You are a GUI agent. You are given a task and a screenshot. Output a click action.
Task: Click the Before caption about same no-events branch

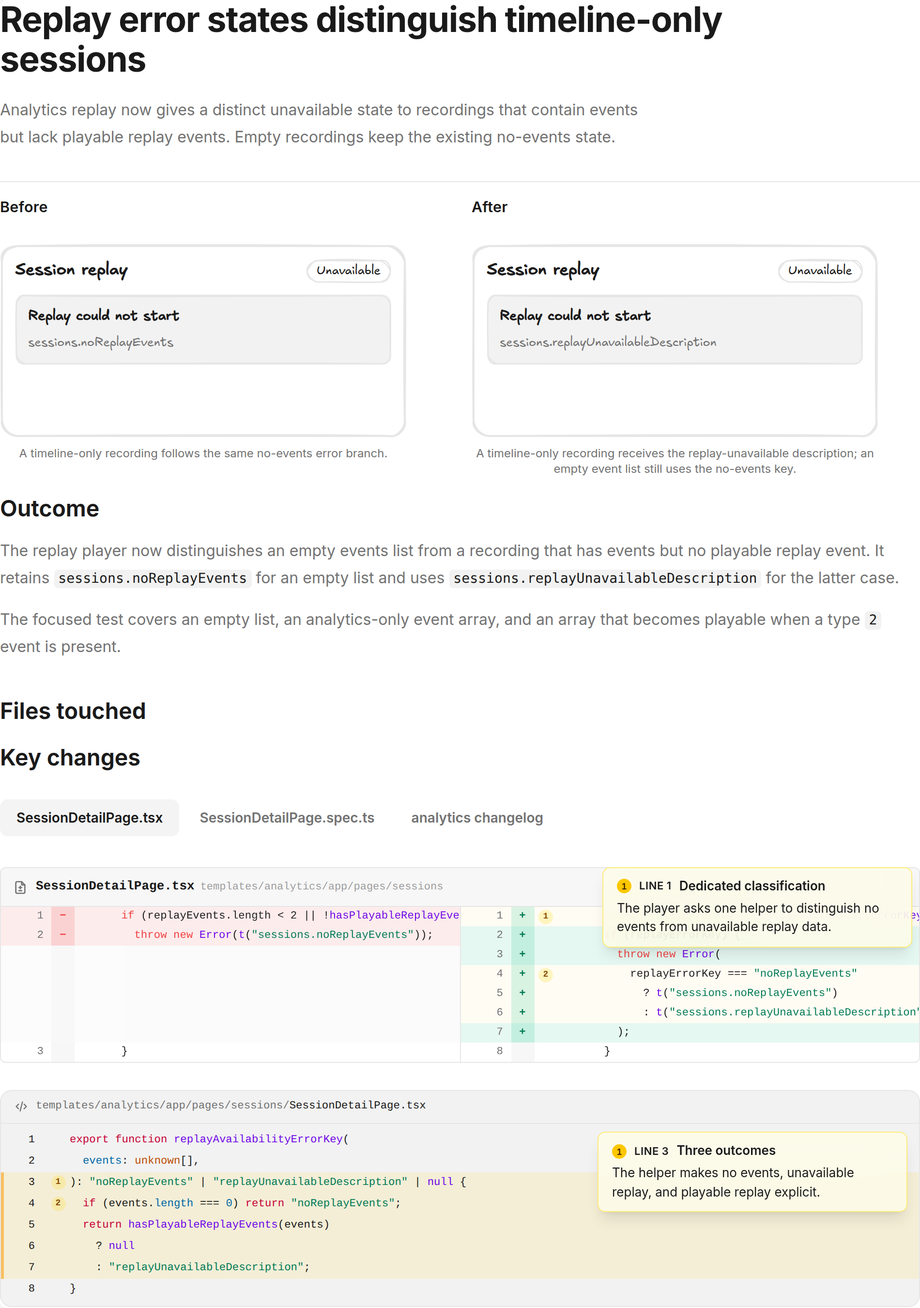coord(203,453)
